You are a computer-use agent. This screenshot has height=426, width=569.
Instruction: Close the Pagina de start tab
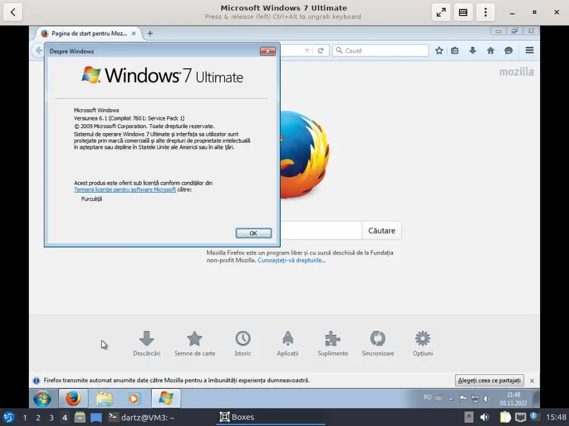tap(133, 33)
